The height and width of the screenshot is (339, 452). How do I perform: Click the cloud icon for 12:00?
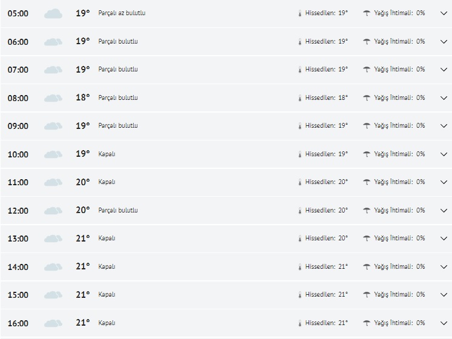[53, 211]
